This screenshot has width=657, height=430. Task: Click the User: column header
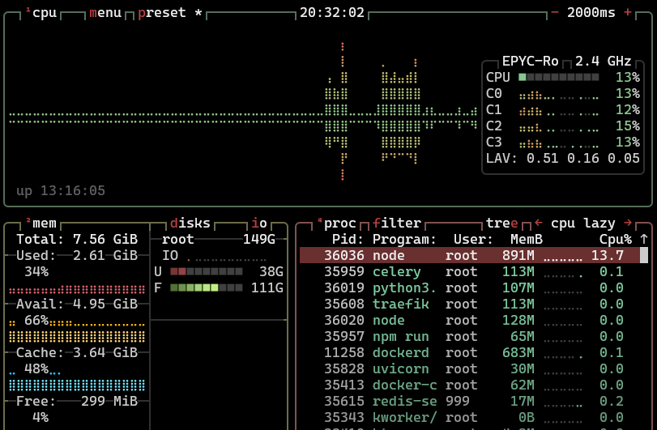pos(473,239)
